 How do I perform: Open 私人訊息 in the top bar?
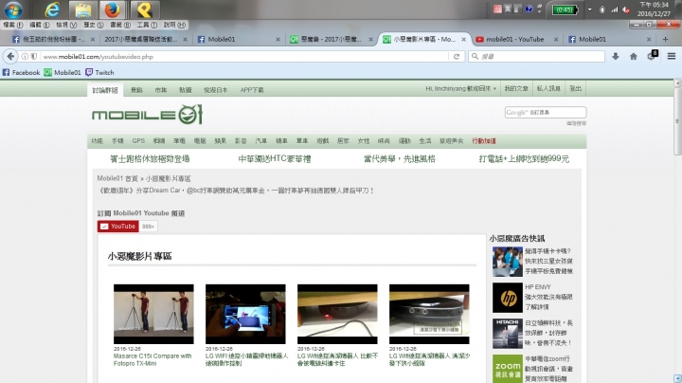pos(548,88)
